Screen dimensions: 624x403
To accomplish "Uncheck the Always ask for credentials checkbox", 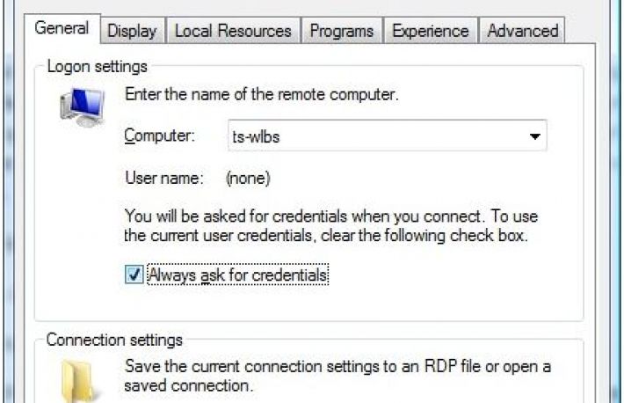I will pyautogui.click(x=134, y=275).
